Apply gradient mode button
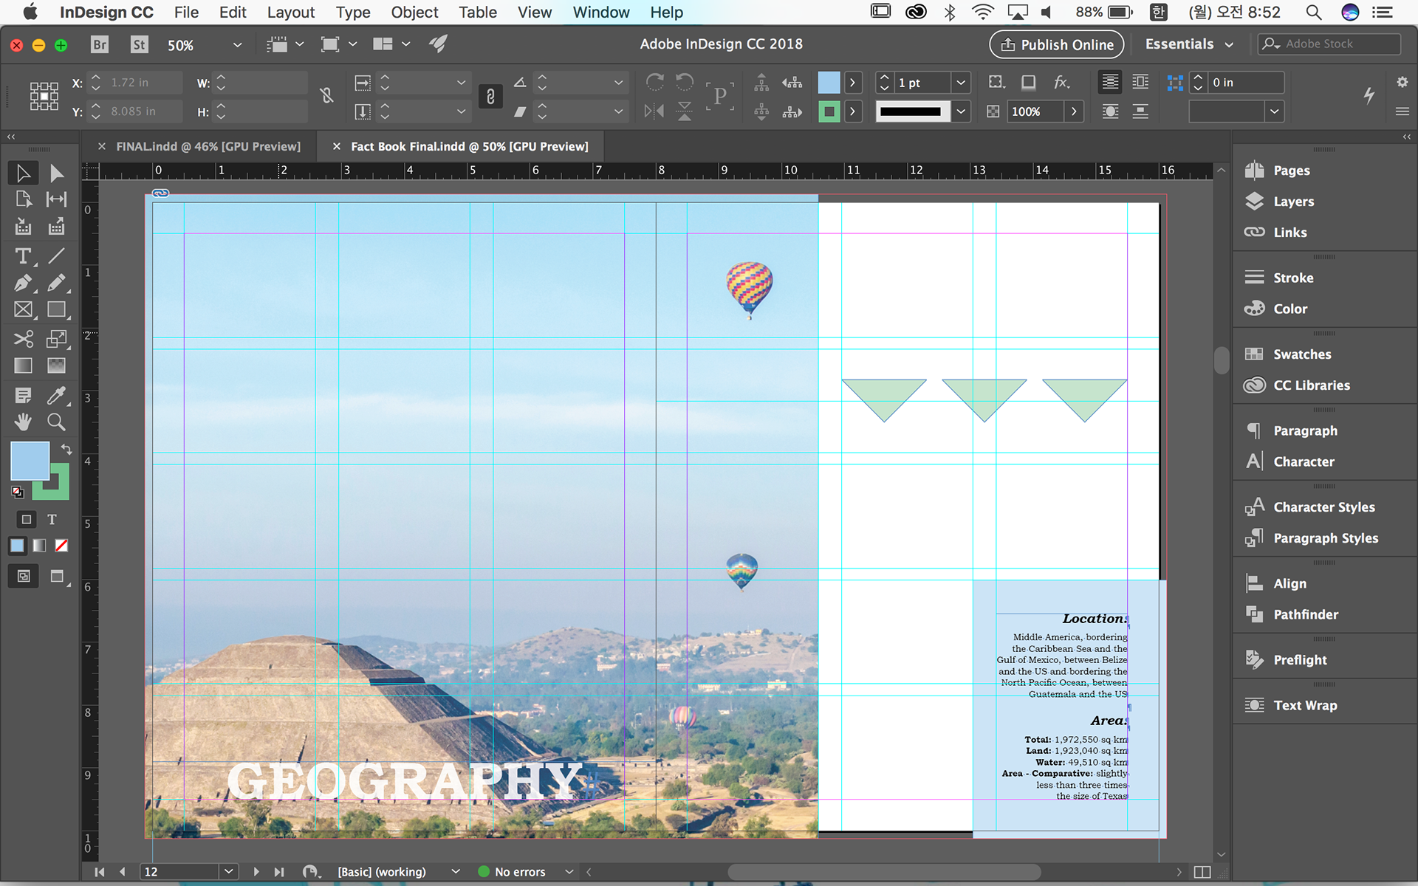Image resolution: width=1418 pixels, height=886 pixels. pos(39,546)
